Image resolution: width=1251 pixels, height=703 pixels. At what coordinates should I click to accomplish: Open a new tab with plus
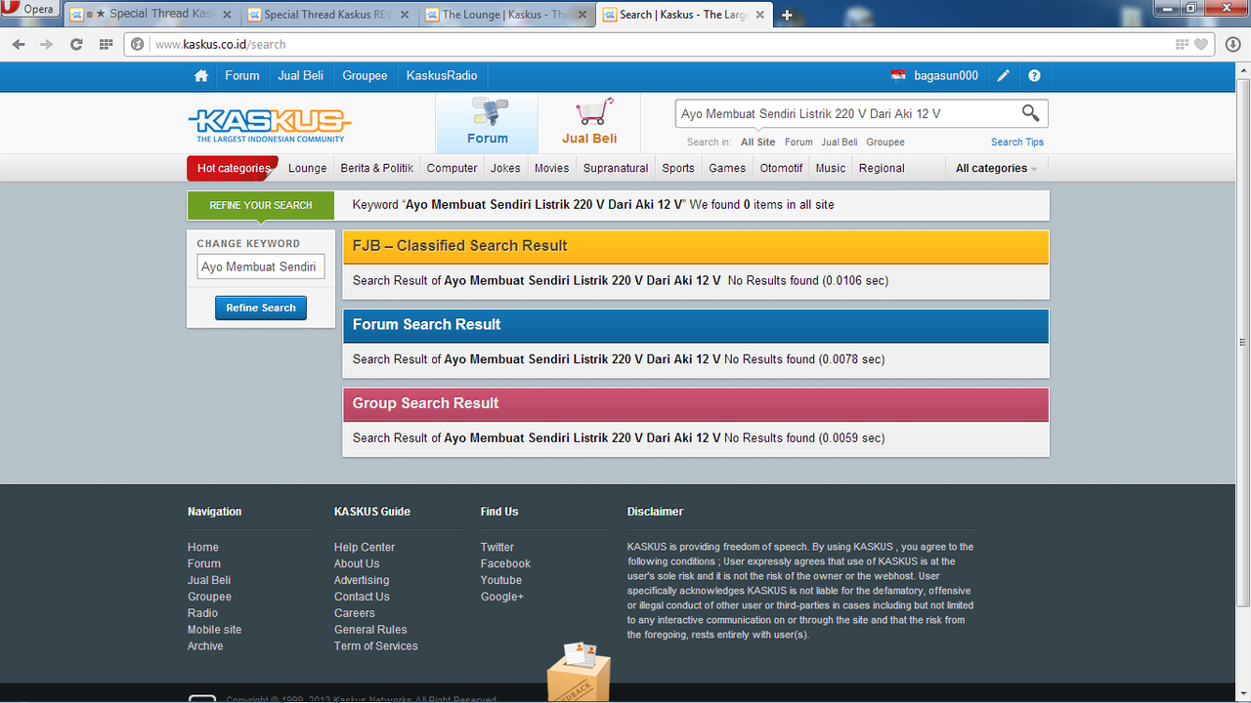coord(788,15)
